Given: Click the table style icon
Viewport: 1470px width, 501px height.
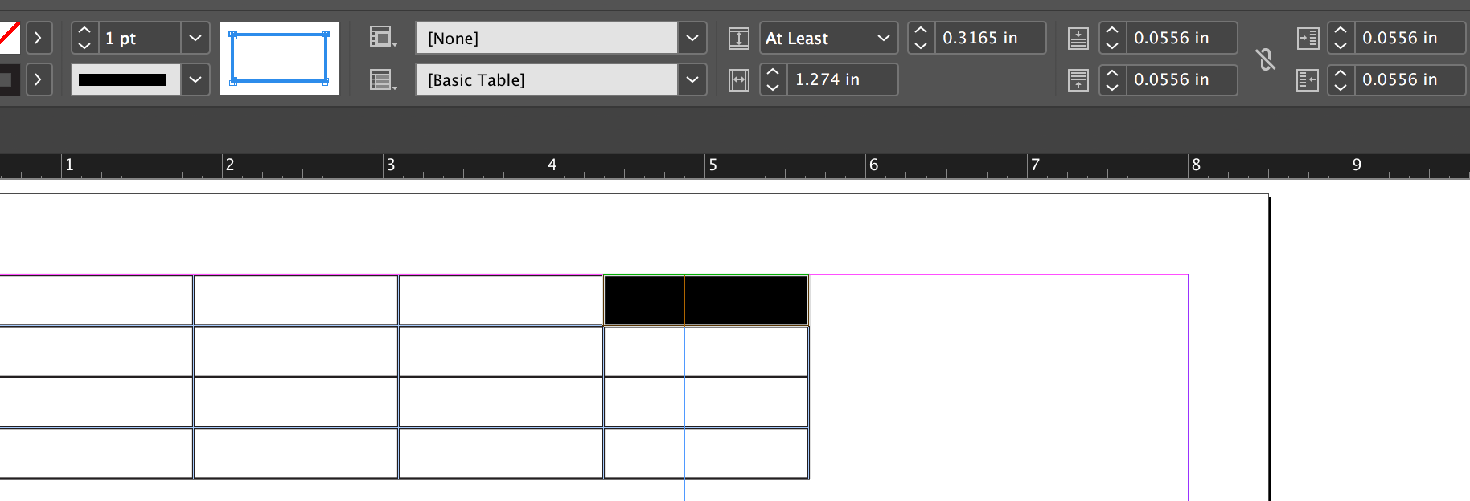Looking at the screenshot, I should pos(383,79).
